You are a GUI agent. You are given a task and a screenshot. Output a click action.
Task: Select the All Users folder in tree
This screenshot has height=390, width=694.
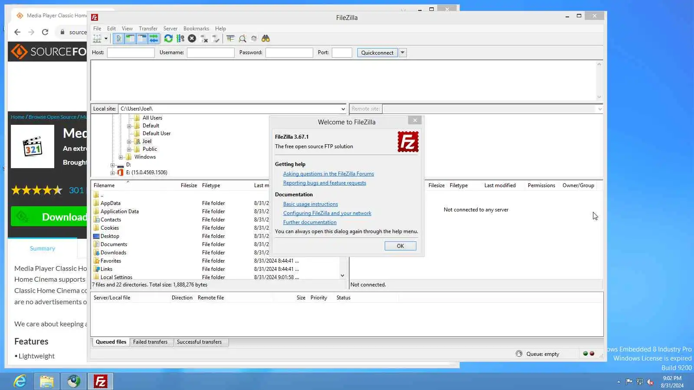pos(152,118)
